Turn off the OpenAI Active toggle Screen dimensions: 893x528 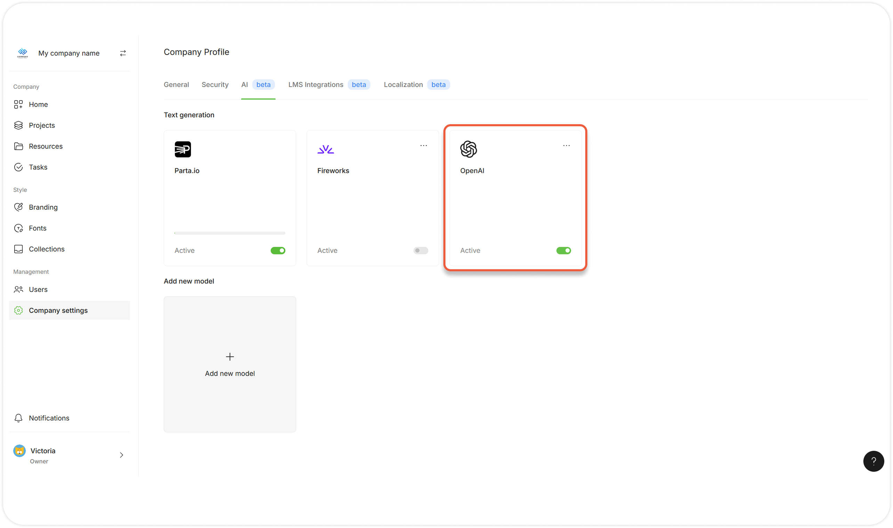coord(563,250)
